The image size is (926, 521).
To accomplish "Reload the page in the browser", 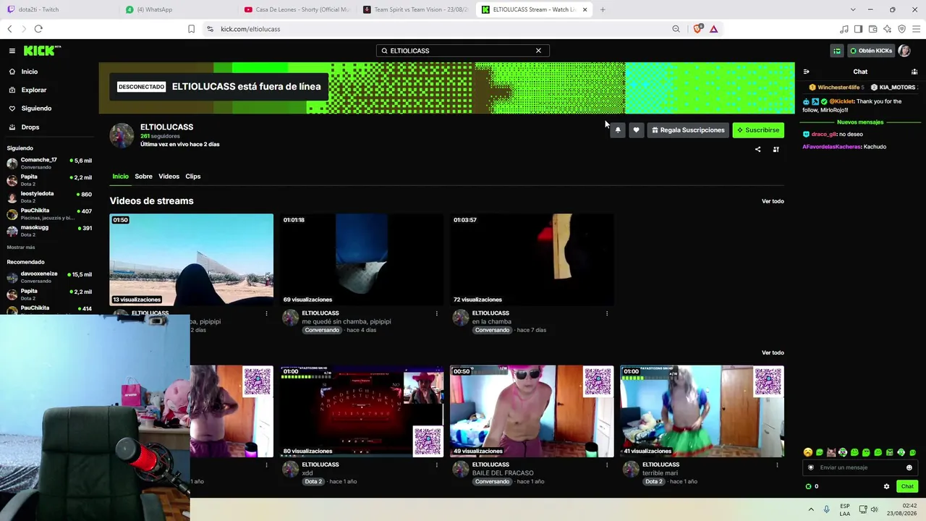I will 38,29.
